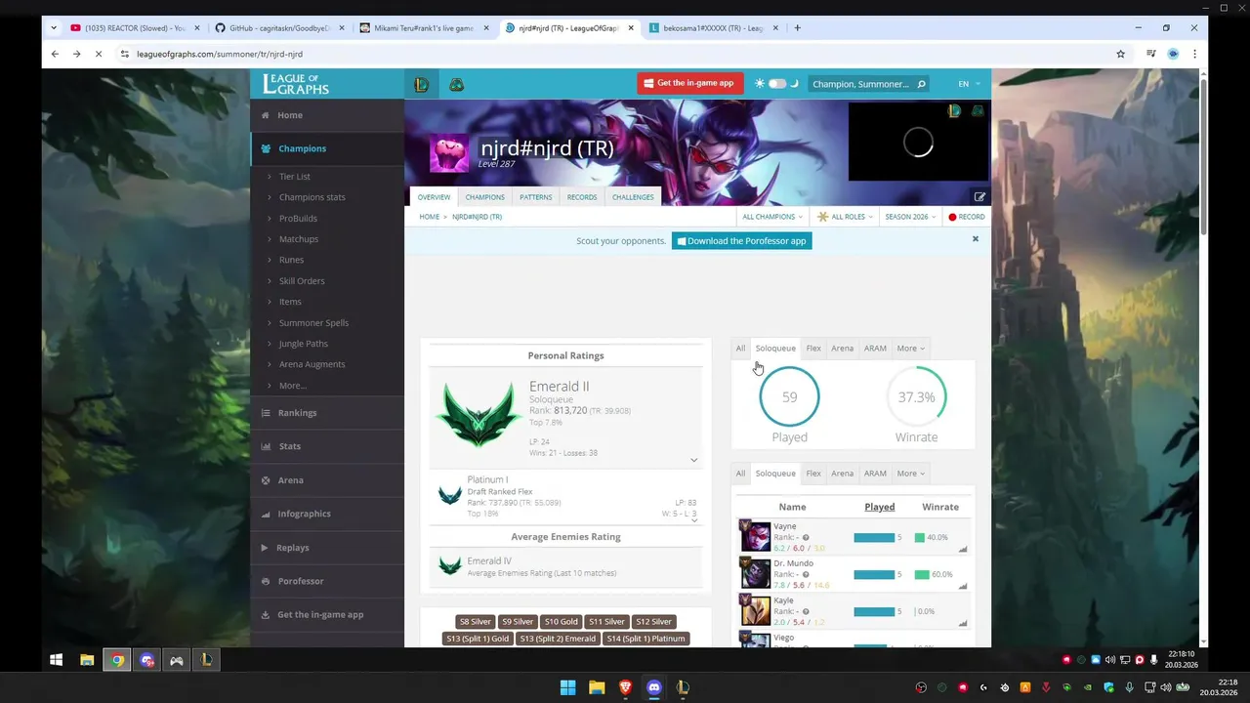Viewport: 1250px width, 703px height.
Task: Click the League of Graphs logo
Action: (296, 84)
